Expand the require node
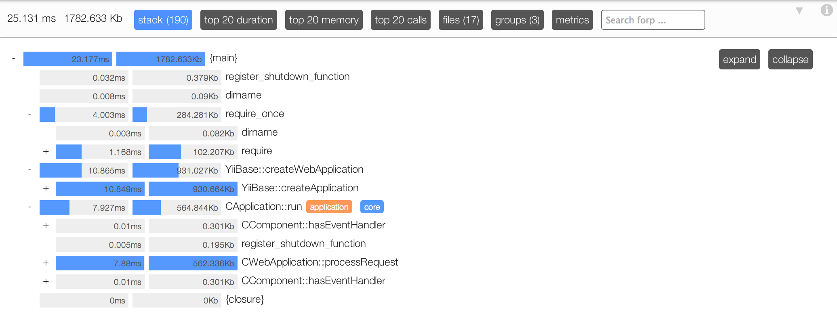The height and width of the screenshot is (318, 837). pos(46,152)
